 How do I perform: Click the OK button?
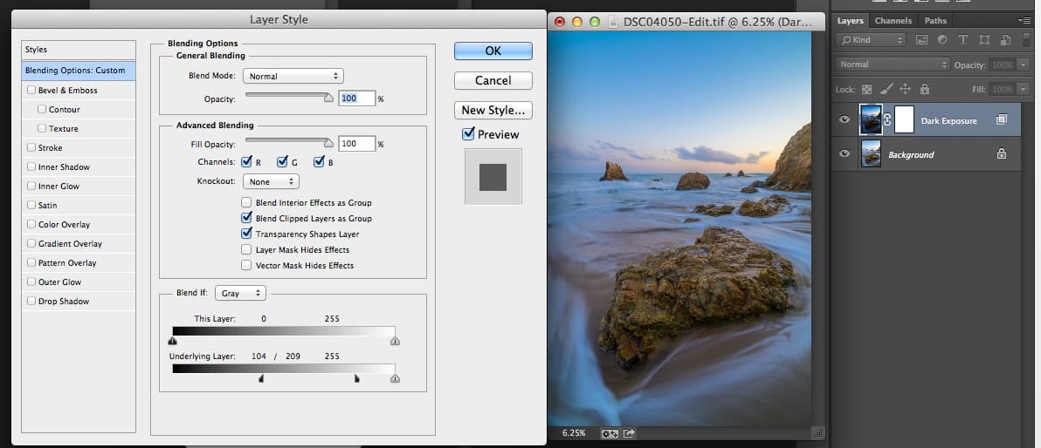pyautogui.click(x=493, y=51)
